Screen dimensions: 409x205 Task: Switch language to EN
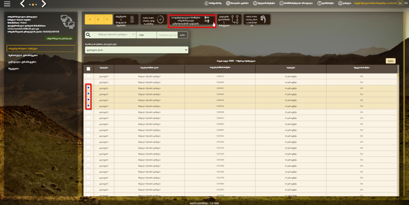406,3
